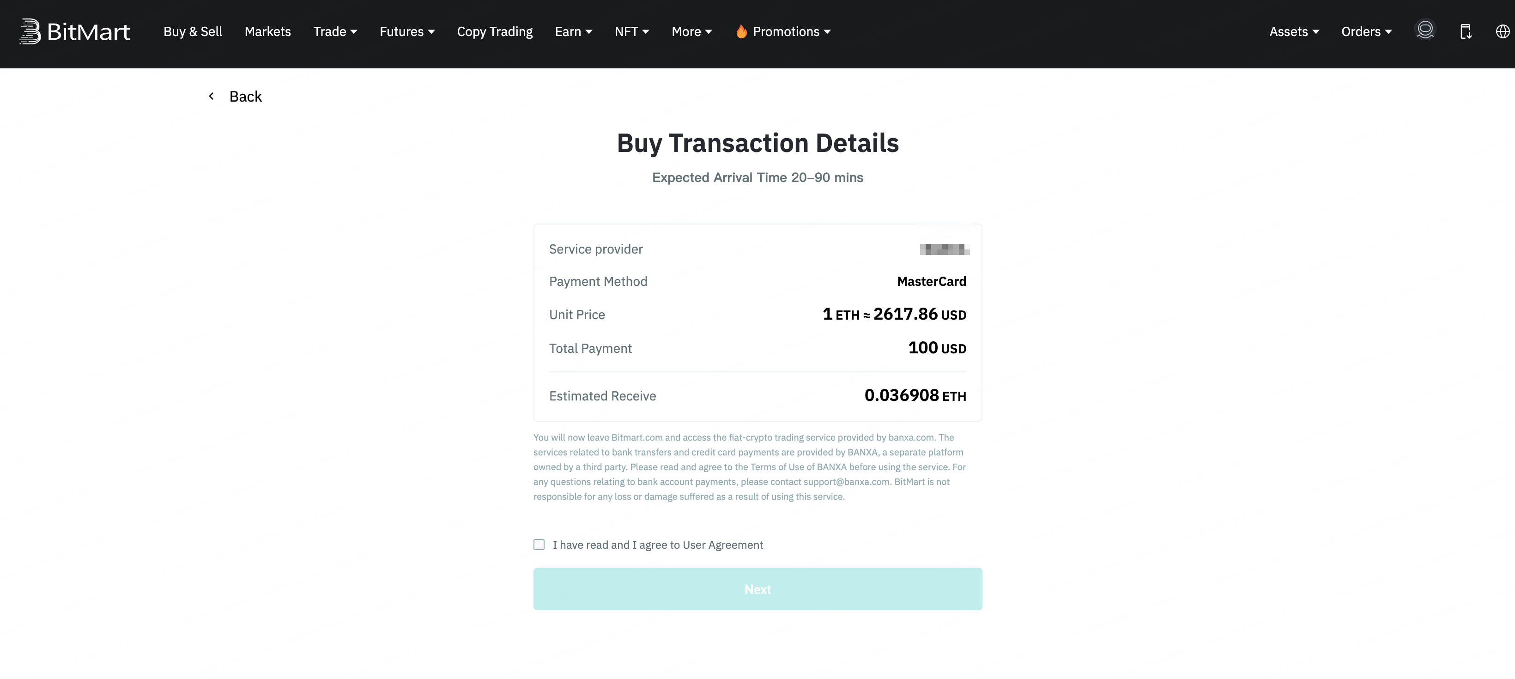Open the user profile avatar icon
Image resolution: width=1515 pixels, height=679 pixels.
1425,30
